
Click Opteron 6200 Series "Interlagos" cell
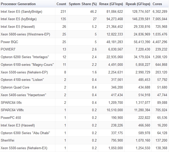25,57
